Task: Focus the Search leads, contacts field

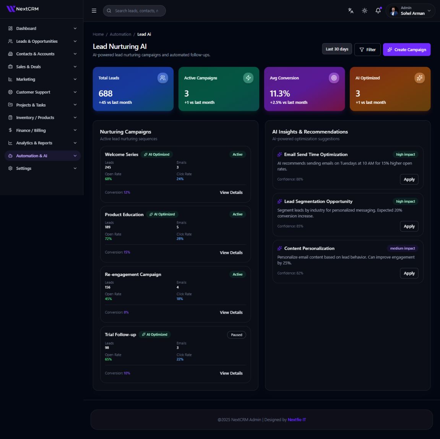Action: tap(135, 11)
